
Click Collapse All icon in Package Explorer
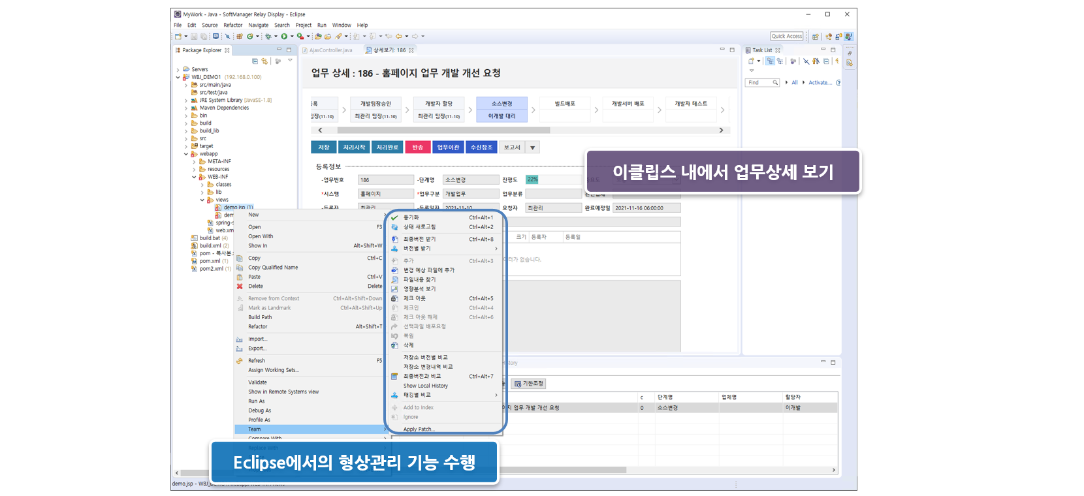pyautogui.click(x=255, y=61)
